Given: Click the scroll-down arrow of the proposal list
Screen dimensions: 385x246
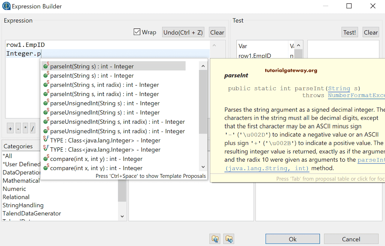Looking at the screenshot, I should pyautogui.click(x=203, y=167).
